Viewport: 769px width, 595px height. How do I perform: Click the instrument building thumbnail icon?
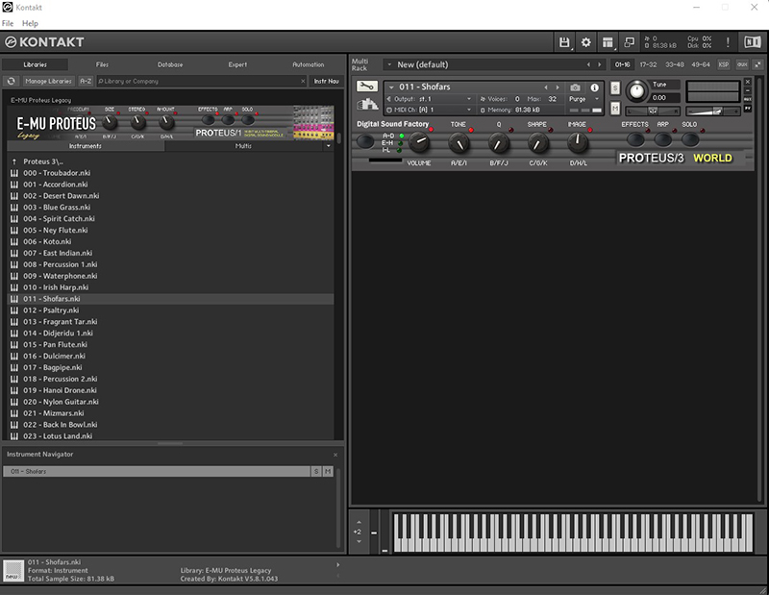coord(367,104)
